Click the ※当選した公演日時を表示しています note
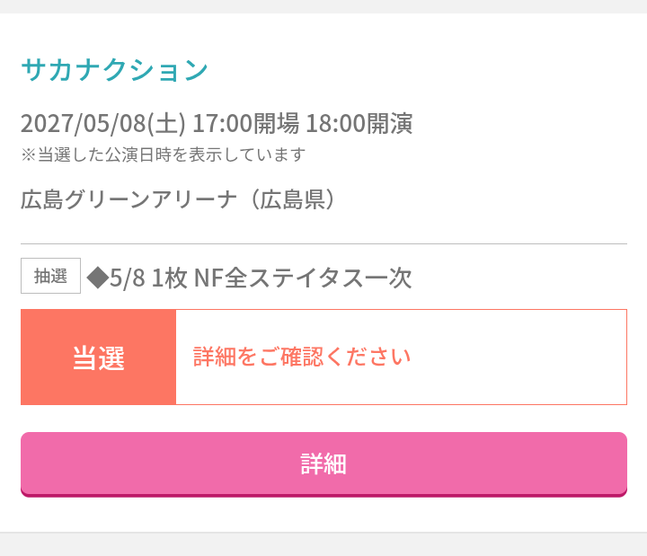This screenshot has width=647, height=556. (x=164, y=154)
